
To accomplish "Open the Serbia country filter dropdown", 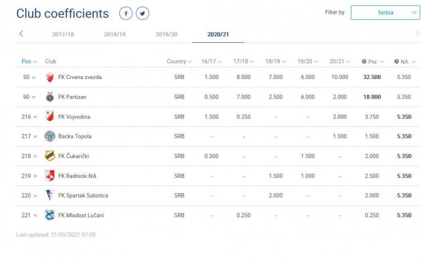I will [385, 13].
